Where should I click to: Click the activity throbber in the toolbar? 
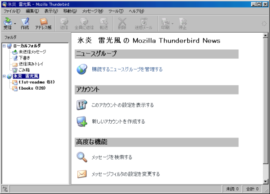(264, 24)
